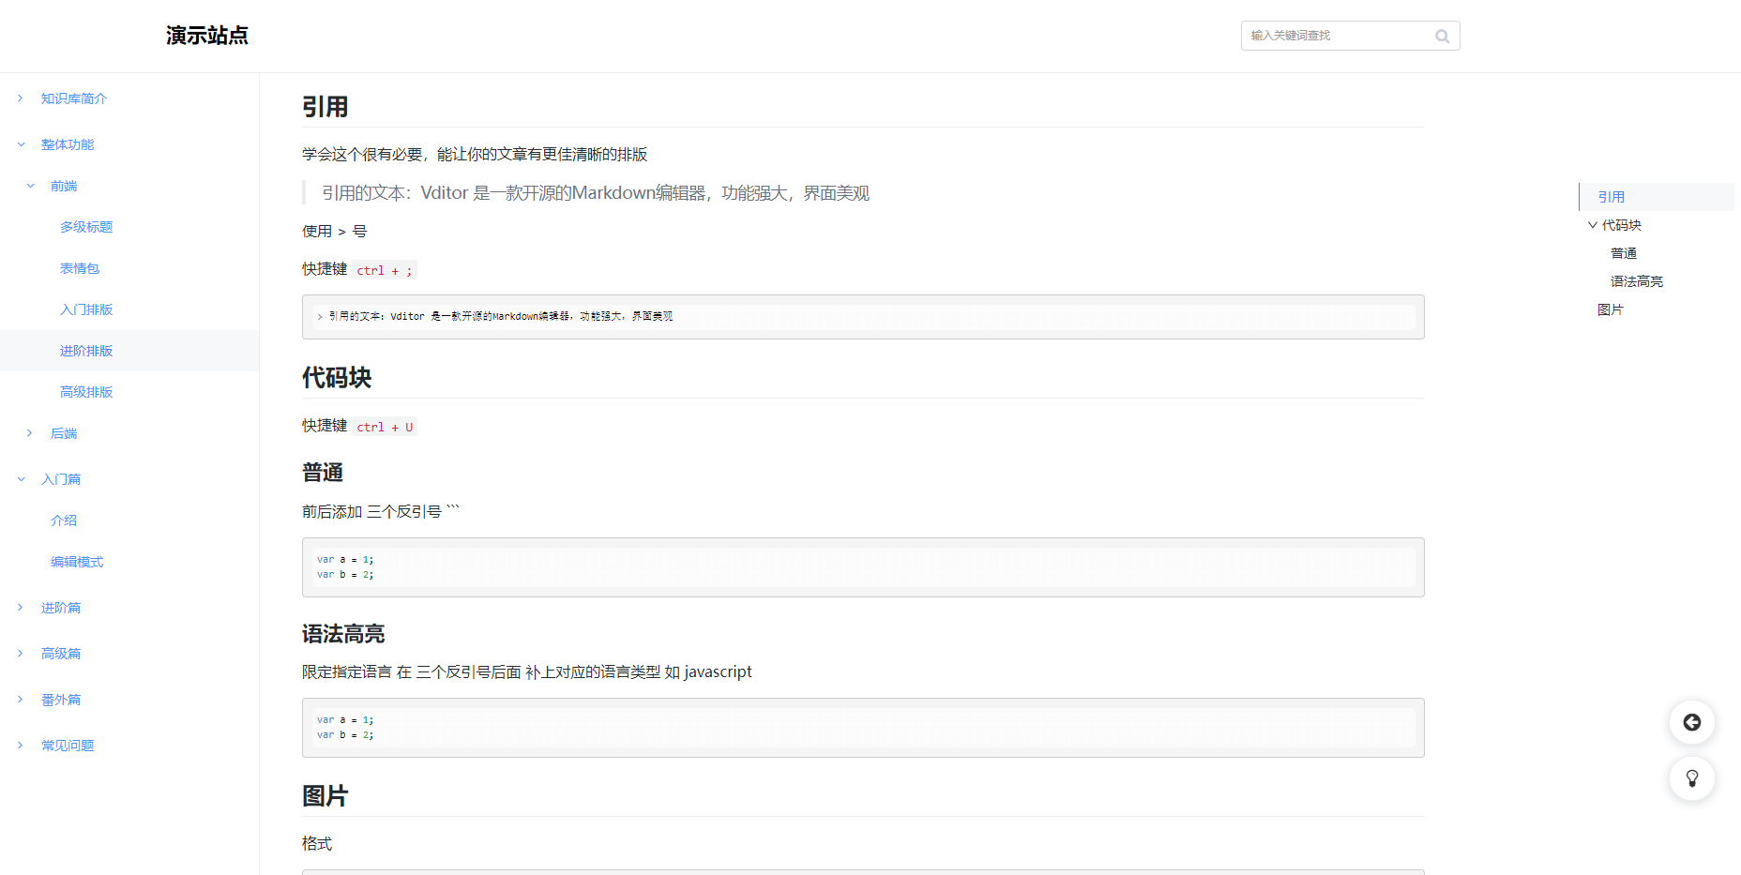Select 常见问题 in the sidebar
The height and width of the screenshot is (875, 1741).
coord(68,746)
